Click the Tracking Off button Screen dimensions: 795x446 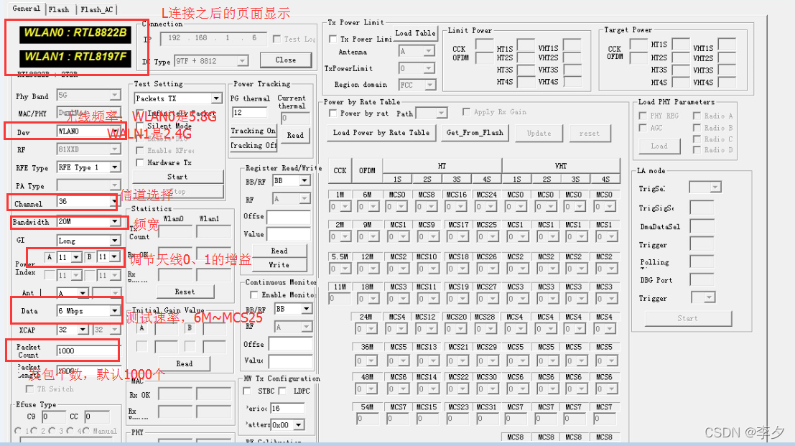click(x=253, y=146)
